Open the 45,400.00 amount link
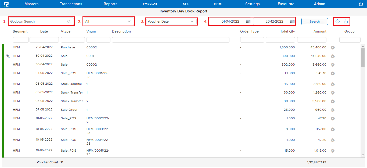The height and width of the screenshot is (168, 367). (x=318, y=47)
